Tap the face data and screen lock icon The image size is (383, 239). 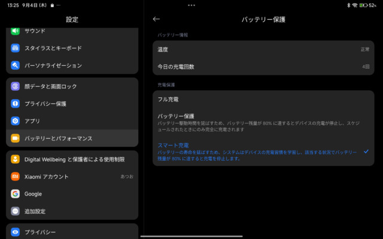pos(15,86)
